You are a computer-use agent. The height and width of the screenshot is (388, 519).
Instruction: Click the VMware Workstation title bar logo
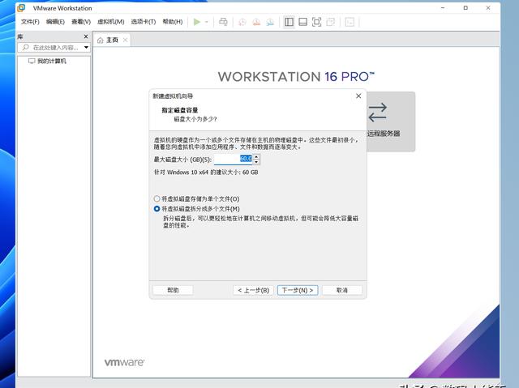tap(21, 7)
